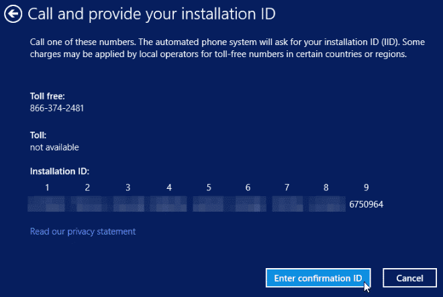The height and width of the screenshot is (297, 443).
Task: Click column number 9 header
Action: pos(366,187)
